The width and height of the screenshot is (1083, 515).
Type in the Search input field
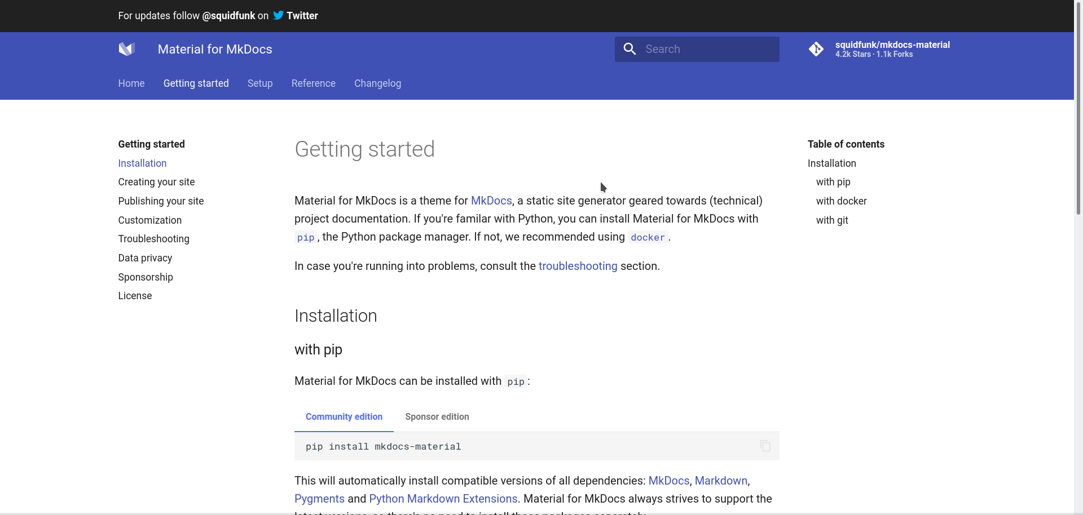(708, 49)
